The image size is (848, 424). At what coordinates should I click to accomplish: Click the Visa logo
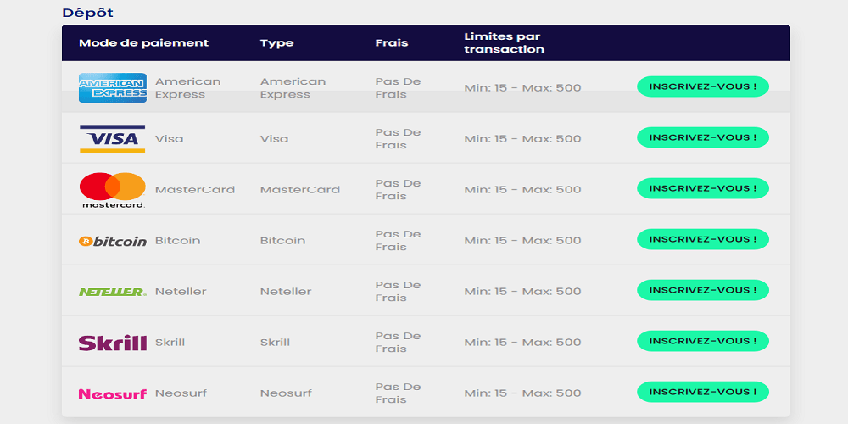click(x=113, y=139)
